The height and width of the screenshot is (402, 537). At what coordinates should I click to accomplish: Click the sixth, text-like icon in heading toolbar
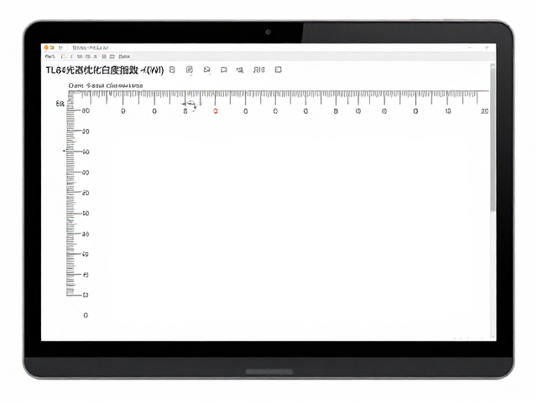259,70
